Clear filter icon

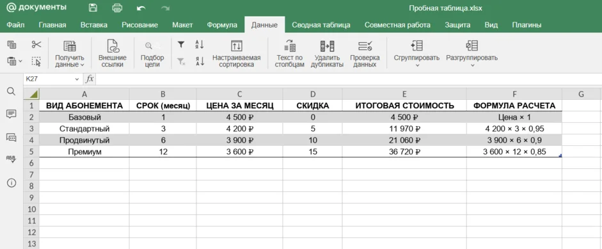[x=181, y=61]
